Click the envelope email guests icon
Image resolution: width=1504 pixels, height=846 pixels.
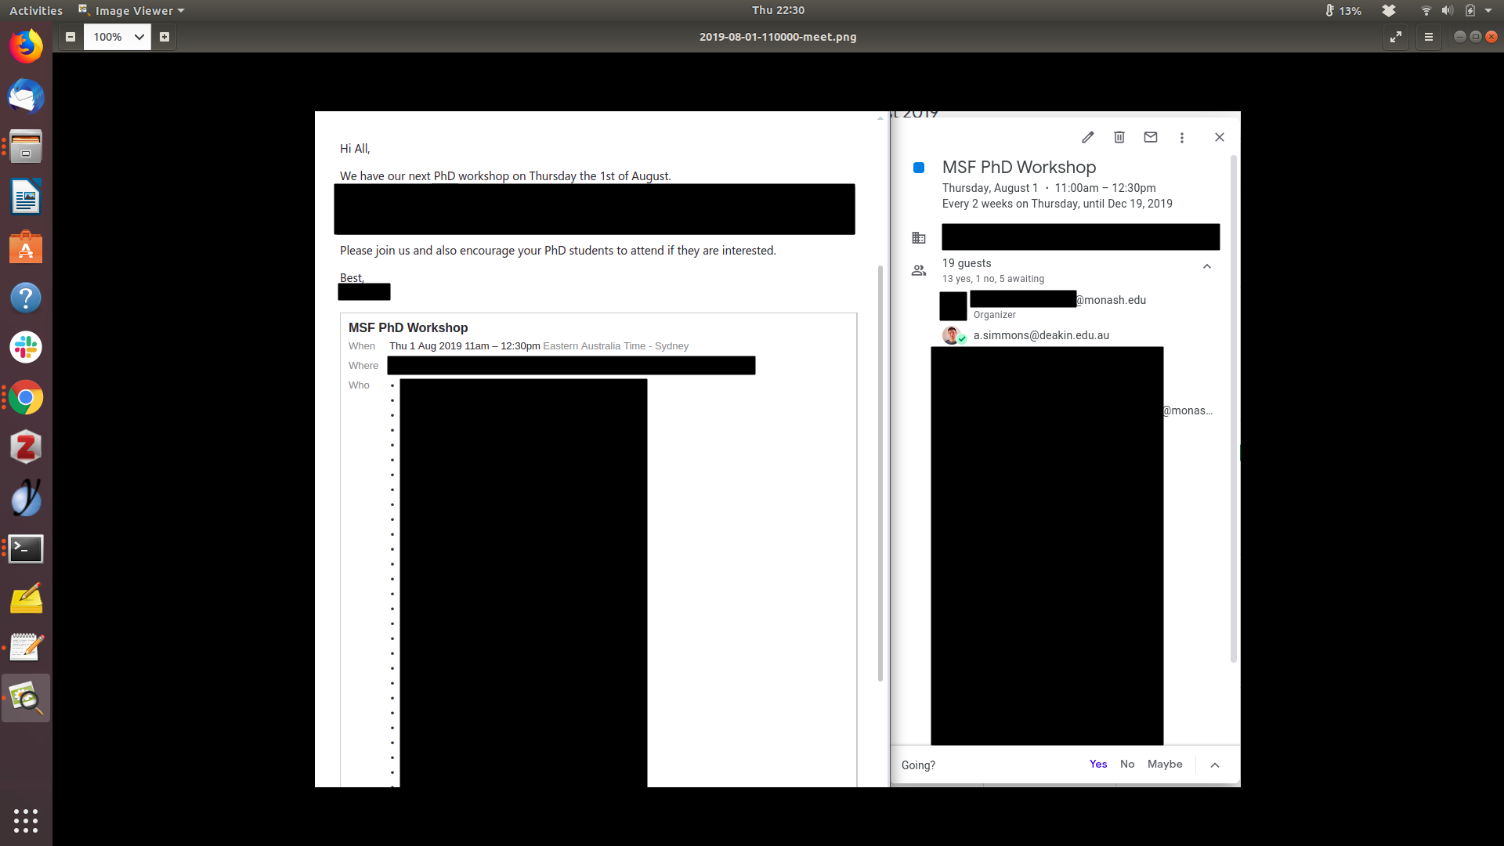click(1150, 137)
